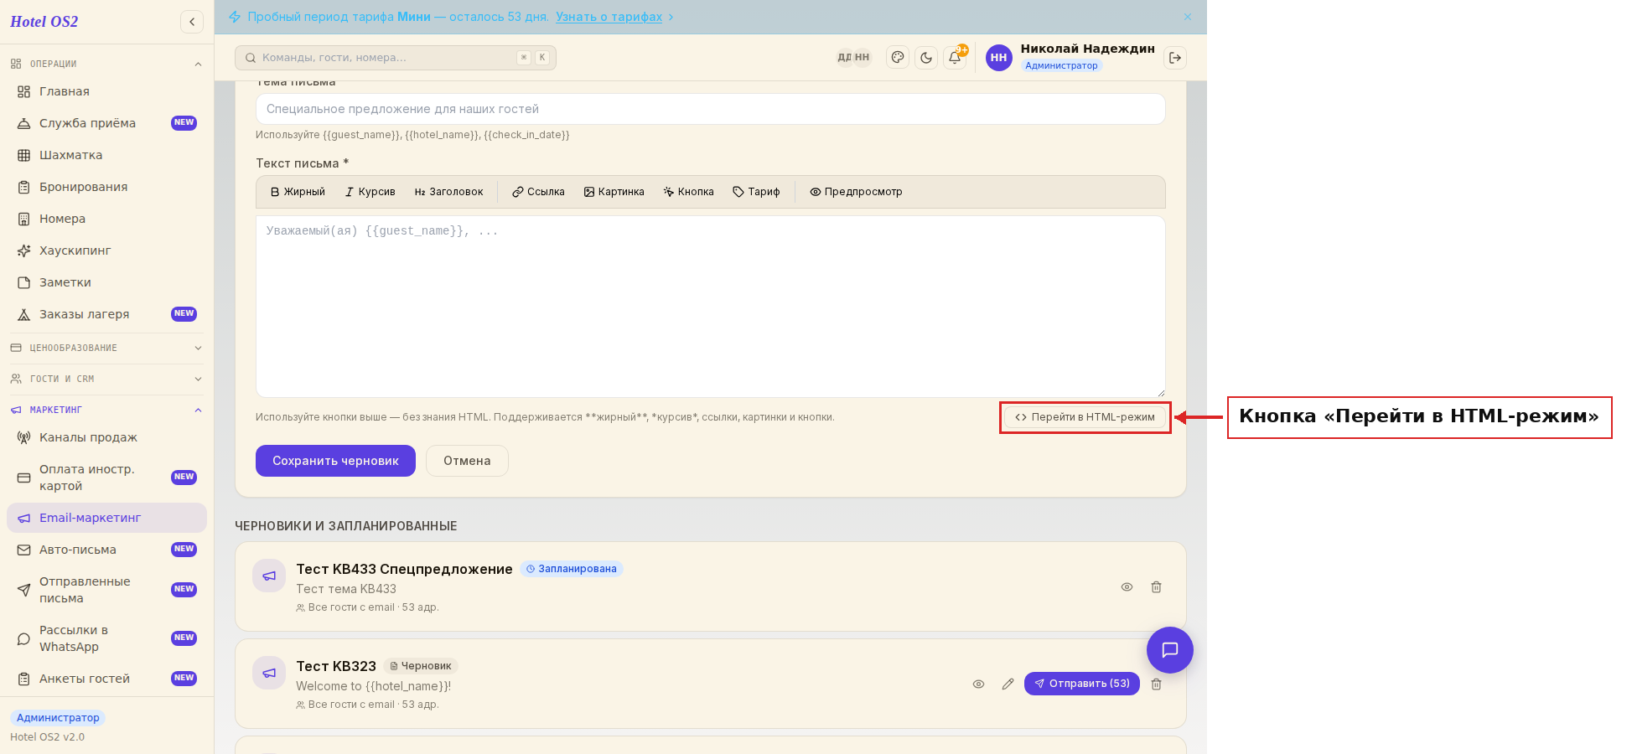The image size is (1632, 754).
Task: Open the Узнать о тарифах link
Action: [609, 17]
